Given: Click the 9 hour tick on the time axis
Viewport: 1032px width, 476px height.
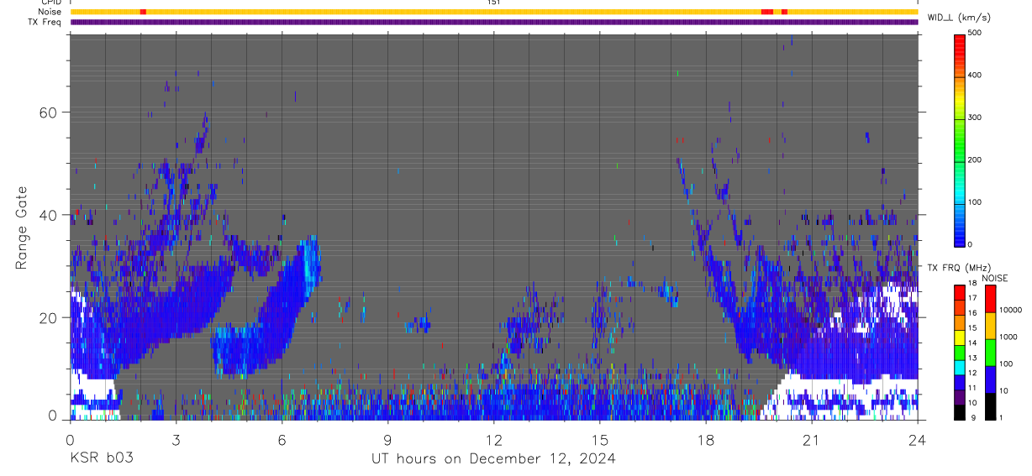Looking at the screenshot, I should click(x=387, y=439).
